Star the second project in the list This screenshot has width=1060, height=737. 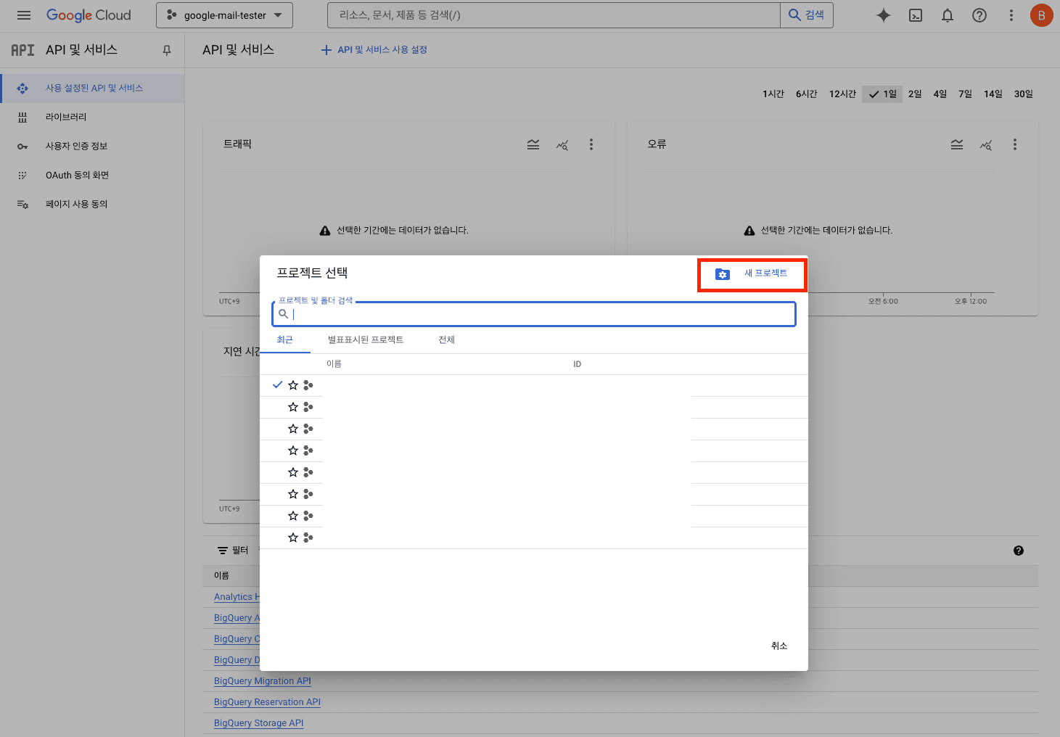293,407
